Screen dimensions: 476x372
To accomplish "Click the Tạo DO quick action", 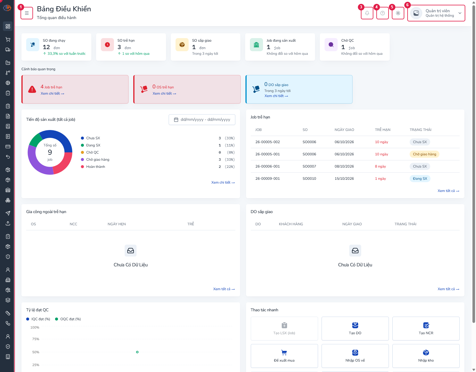I will tap(355, 329).
